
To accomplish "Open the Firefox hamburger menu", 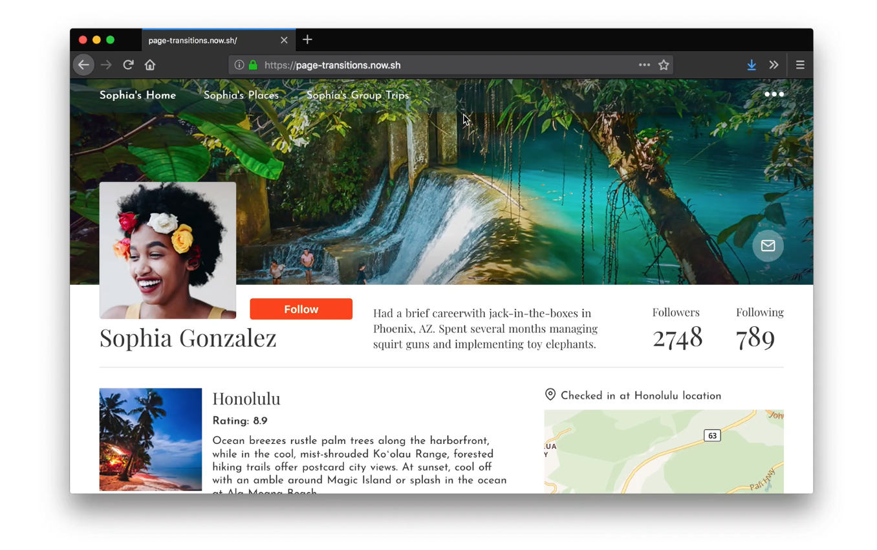I will (800, 65).
